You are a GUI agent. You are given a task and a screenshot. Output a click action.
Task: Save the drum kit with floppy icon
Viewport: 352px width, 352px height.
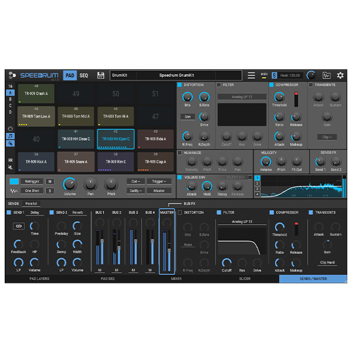tap(100, 76)
